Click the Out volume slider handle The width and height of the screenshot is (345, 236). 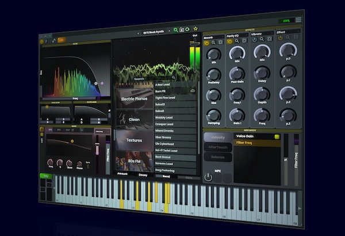[195, 43]
